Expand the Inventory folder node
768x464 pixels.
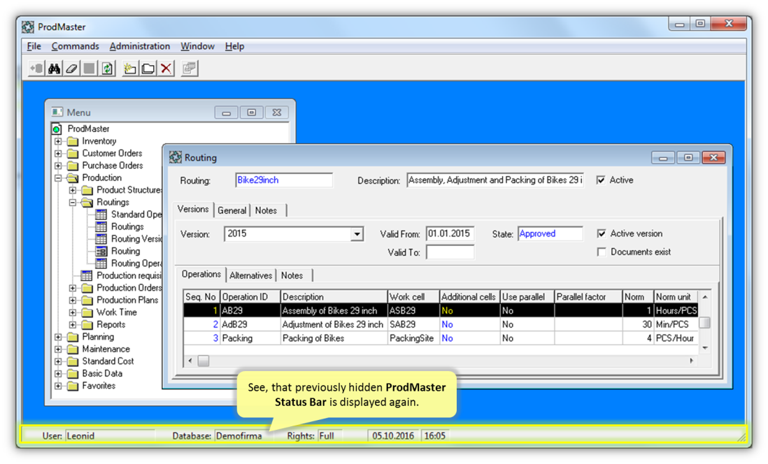coord(59,141)
